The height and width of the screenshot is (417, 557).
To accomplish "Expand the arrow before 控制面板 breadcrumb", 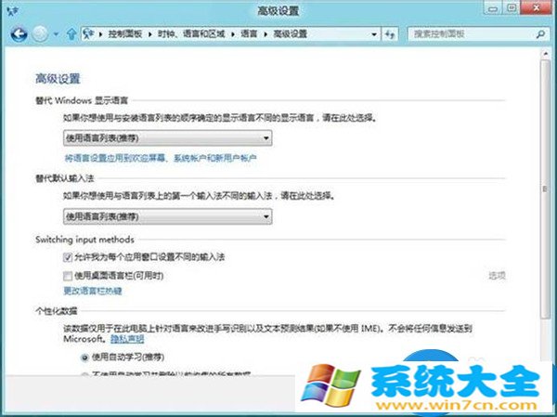I will tap(101, 34).
